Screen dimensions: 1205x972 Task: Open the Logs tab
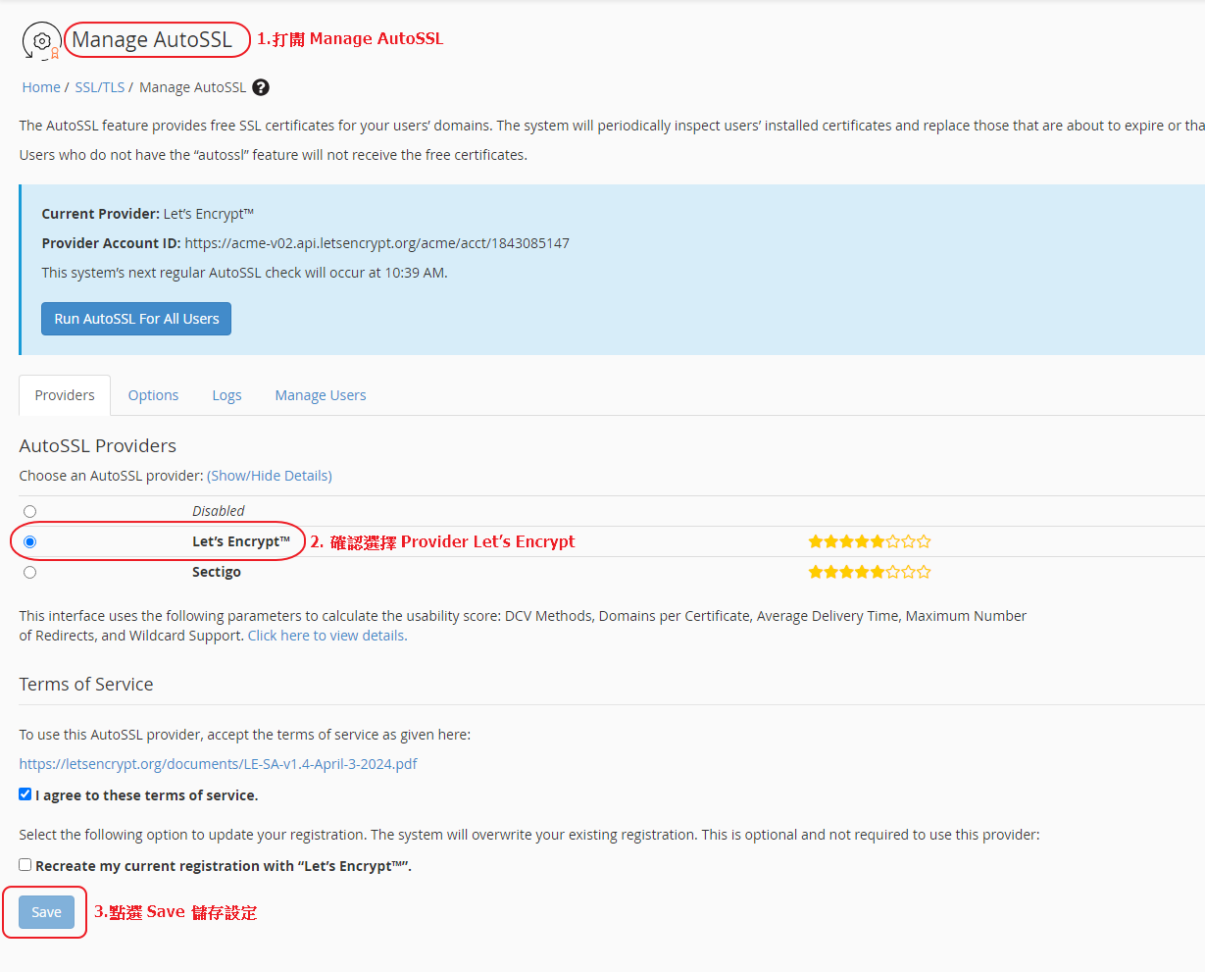click(226, 395)
